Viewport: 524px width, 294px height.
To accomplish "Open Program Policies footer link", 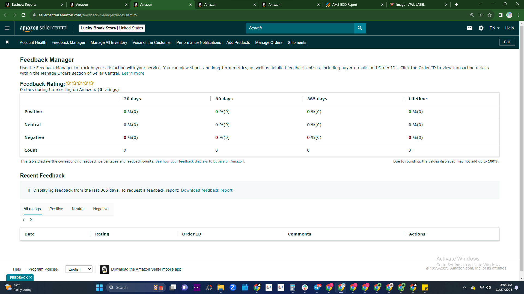I will (x=43, y=269).
